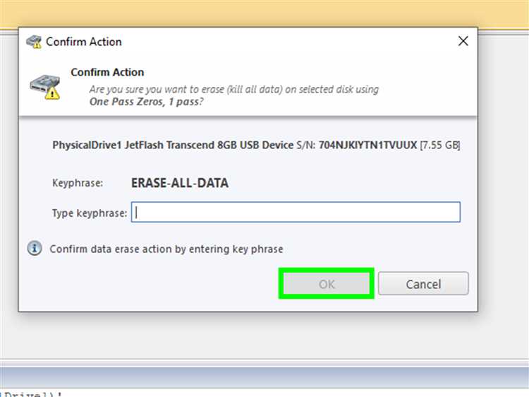Click the [7.55 GB] drive size text

pos(440,146)
